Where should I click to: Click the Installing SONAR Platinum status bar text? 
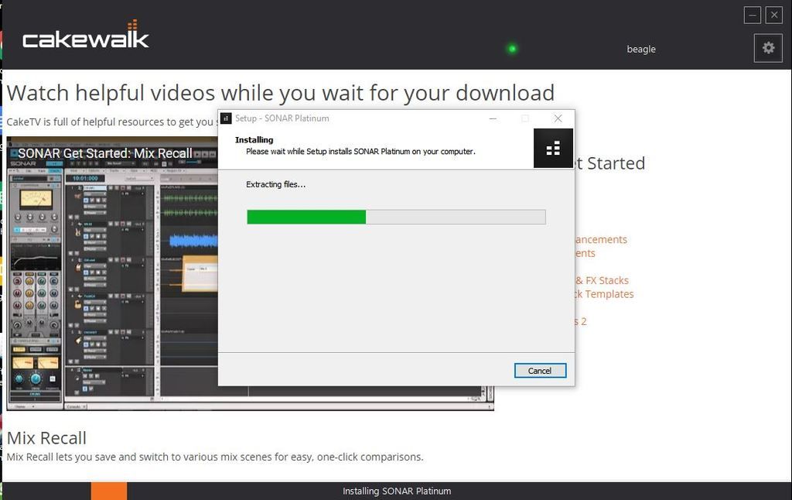pos(396,491)
